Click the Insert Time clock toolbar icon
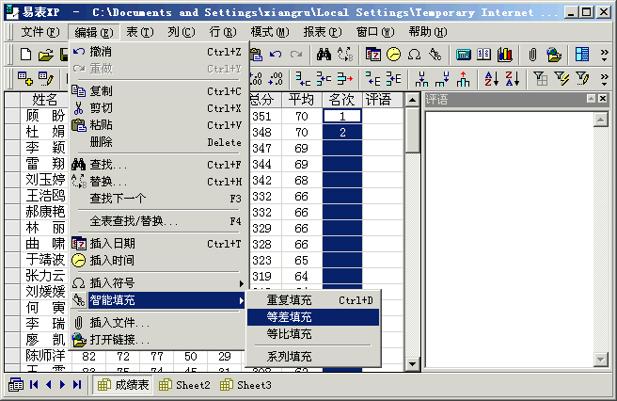 (393, 55)
